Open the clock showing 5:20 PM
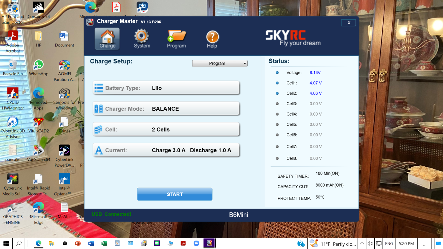This screenshot has width=443, height=249. tap(406, 243)
